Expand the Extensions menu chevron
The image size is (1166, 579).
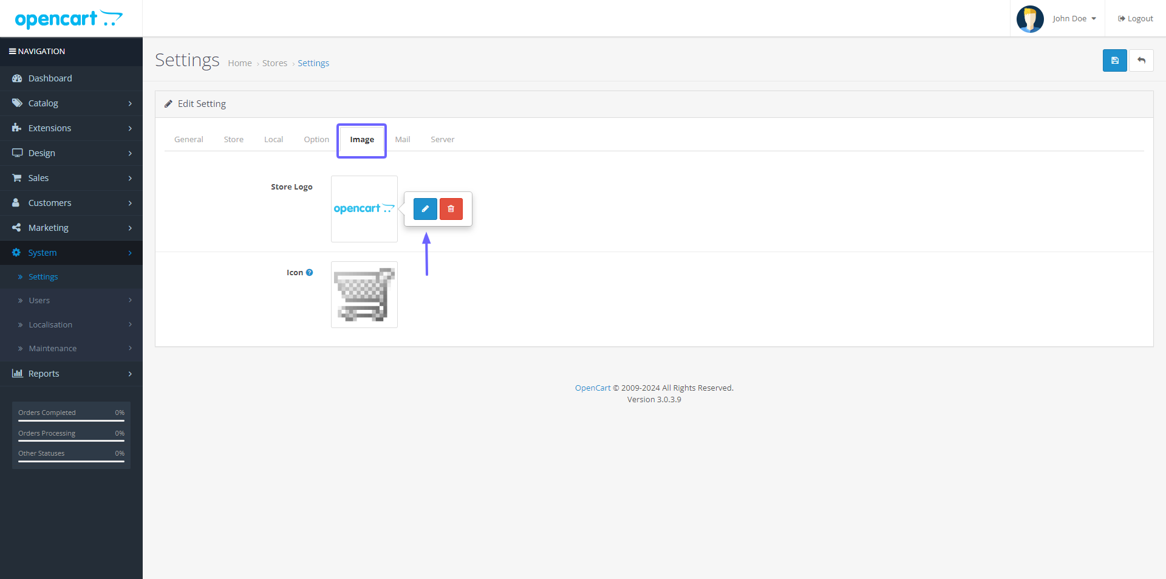coord(130,129)
